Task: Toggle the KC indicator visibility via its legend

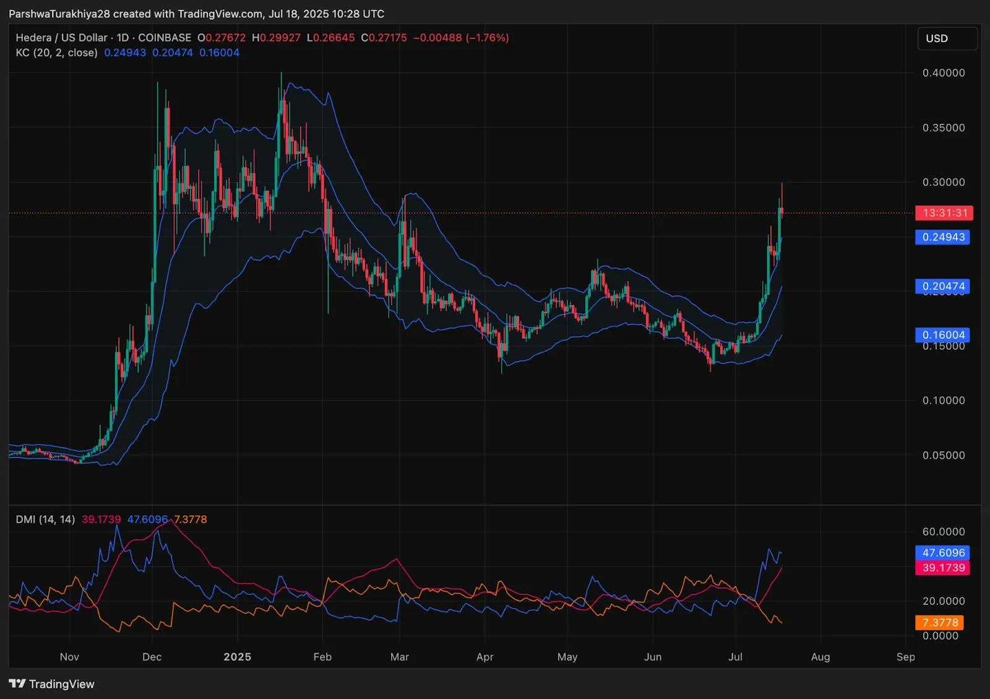Action: click(x=56, y=53)
